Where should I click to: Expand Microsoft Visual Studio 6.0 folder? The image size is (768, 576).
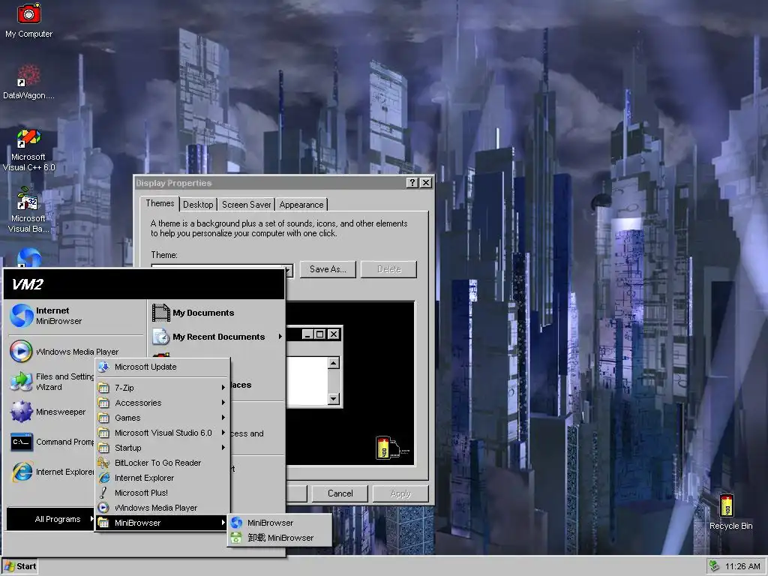[162, 433]
